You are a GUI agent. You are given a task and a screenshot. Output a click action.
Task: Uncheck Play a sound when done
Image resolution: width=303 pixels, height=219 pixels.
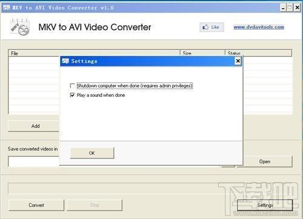72,95
